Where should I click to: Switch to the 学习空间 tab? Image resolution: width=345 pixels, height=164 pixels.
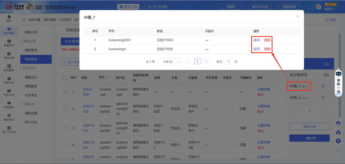click(158, 7)
